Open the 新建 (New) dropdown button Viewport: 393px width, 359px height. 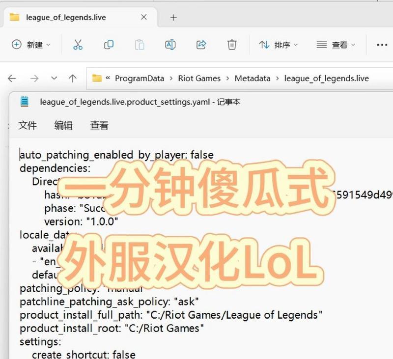[x=31, y=45]
